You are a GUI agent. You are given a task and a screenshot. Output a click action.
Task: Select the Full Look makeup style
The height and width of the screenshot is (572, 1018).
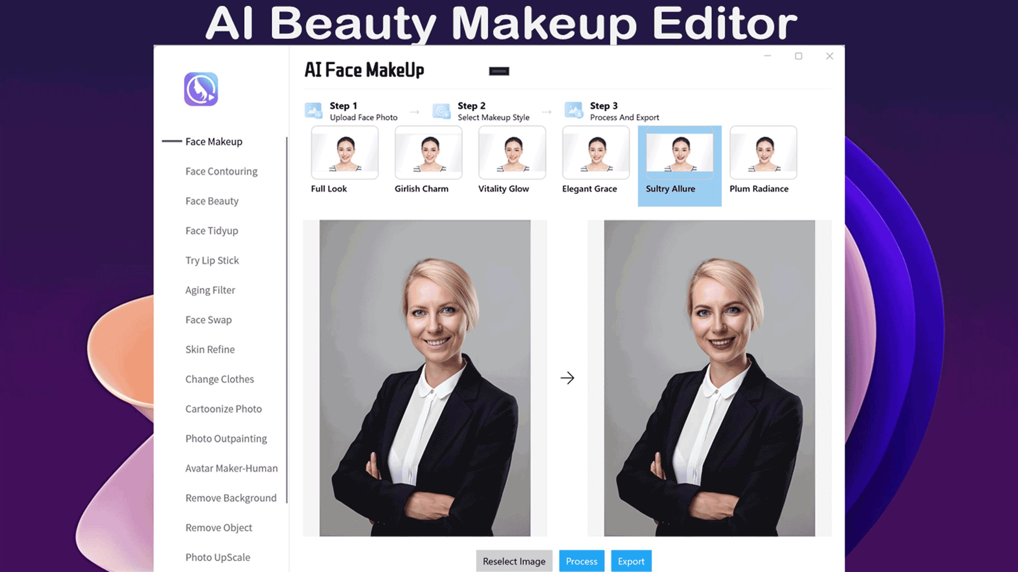coord(345,152)
